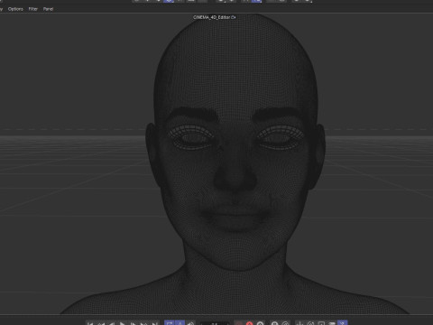Toggle the sound speaker icon in timeline
The image size is (433, 325).
click(190, 323)
